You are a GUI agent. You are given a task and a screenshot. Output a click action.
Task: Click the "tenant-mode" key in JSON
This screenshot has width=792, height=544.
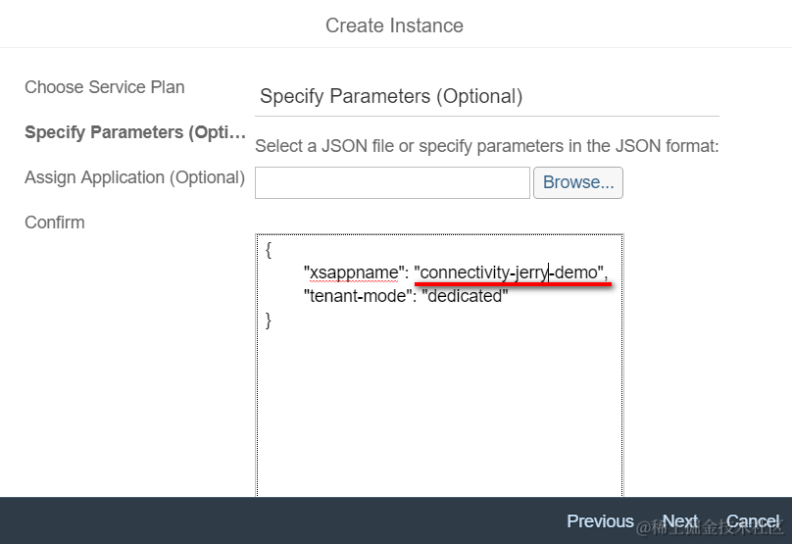point(356,295)
